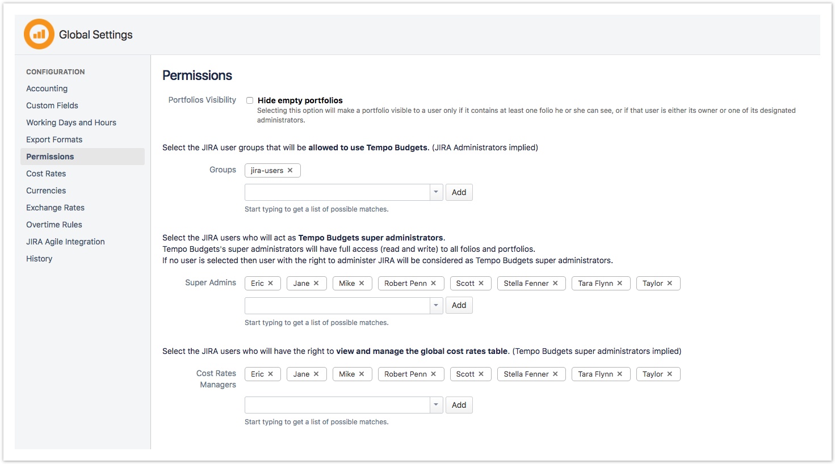Go to Exchange Rates settings

pyautogui.click(x=55, y=208)
